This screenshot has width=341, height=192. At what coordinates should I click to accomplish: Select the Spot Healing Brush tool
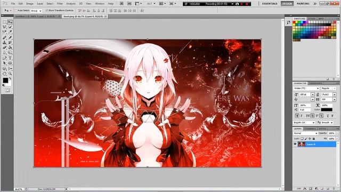tap(5, 38)
